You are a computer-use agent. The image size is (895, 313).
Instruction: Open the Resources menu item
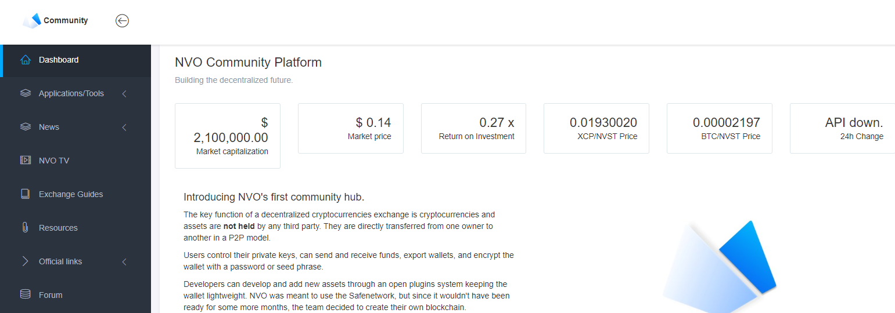coord(76,228)
